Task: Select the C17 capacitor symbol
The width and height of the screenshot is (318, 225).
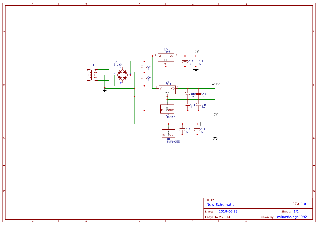Action: 197,129
